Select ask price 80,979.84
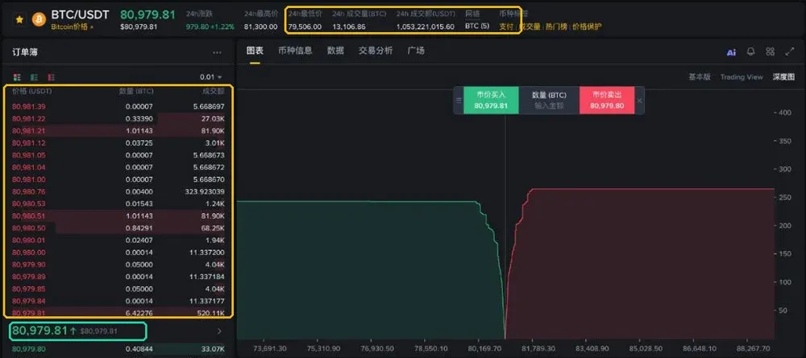The height and width of the screenshot is (358, 806). 27,301
